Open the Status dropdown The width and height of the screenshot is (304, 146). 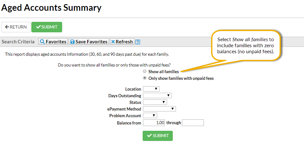(155, 102)
